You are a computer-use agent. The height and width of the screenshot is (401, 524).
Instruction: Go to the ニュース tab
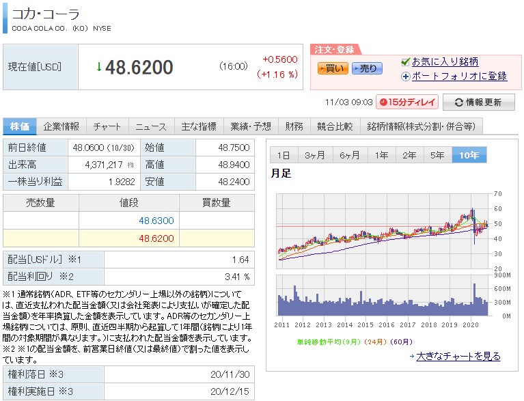151,126
